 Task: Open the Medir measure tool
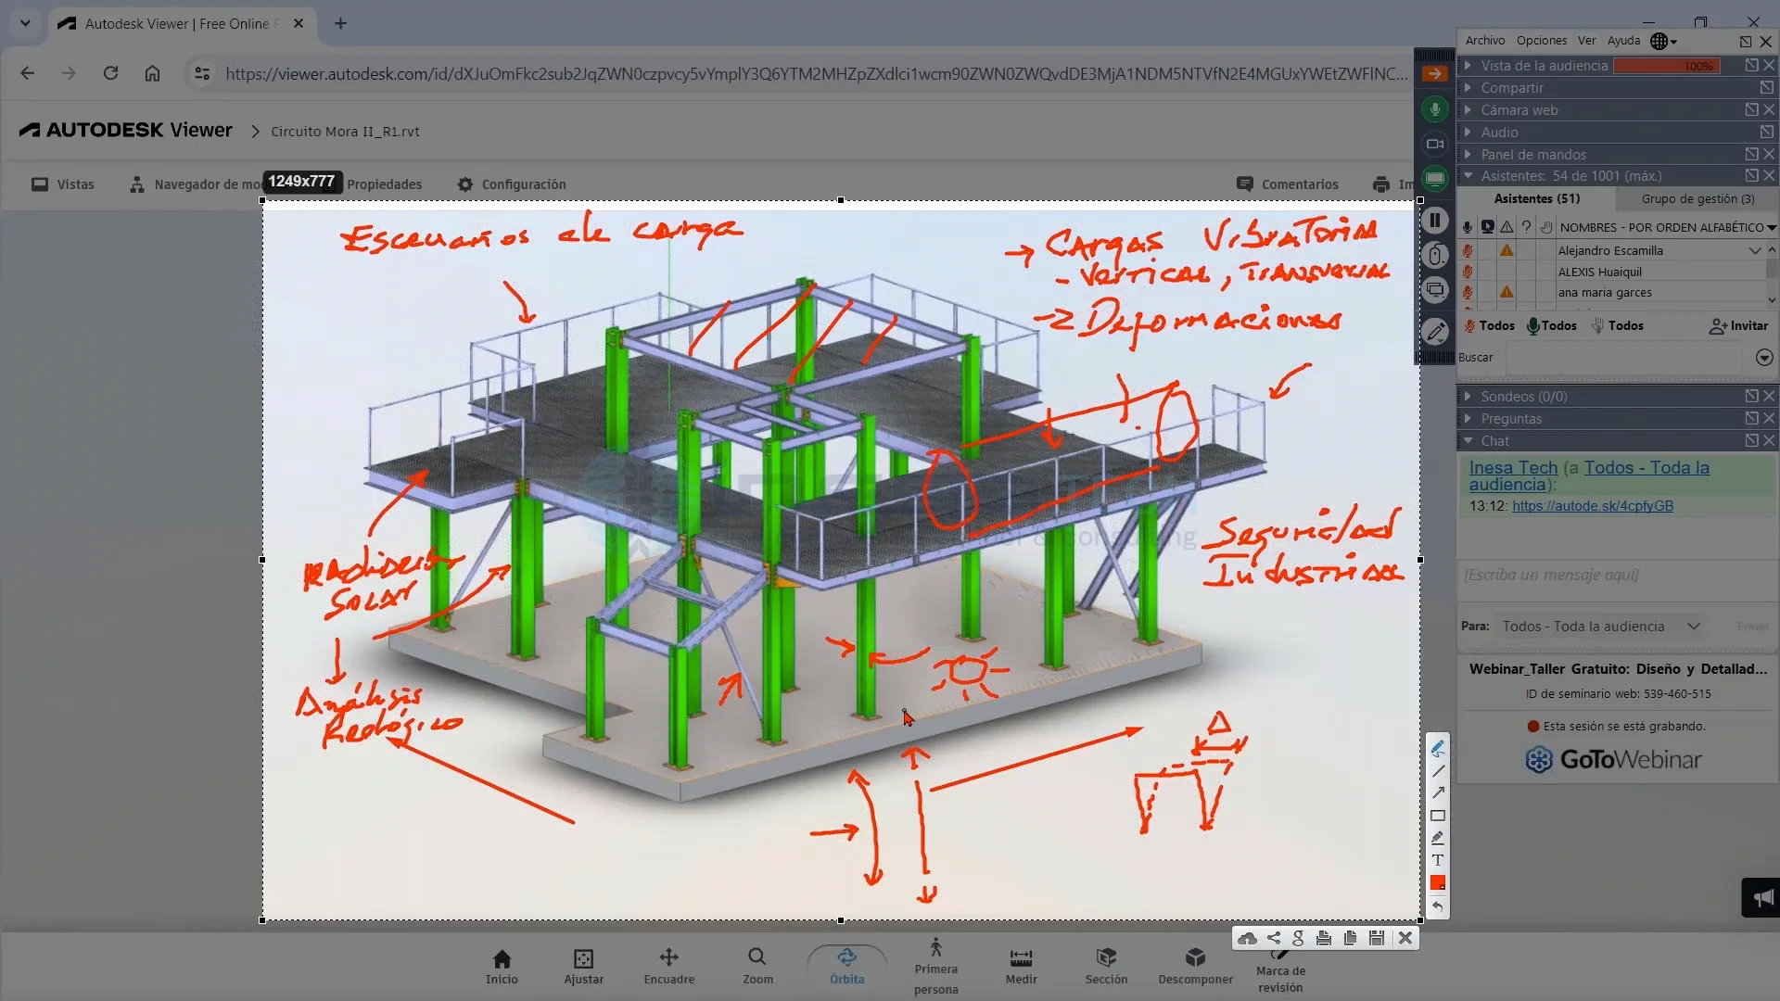(1021, 966)
